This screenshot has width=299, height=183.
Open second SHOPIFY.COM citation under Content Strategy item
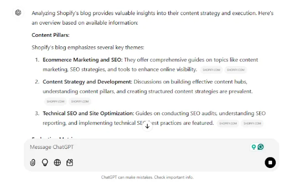click(x=80, y=102)
